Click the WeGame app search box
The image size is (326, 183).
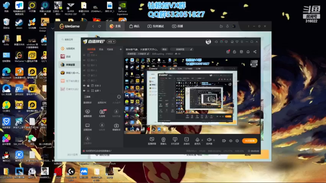click(x=70, y=39)
